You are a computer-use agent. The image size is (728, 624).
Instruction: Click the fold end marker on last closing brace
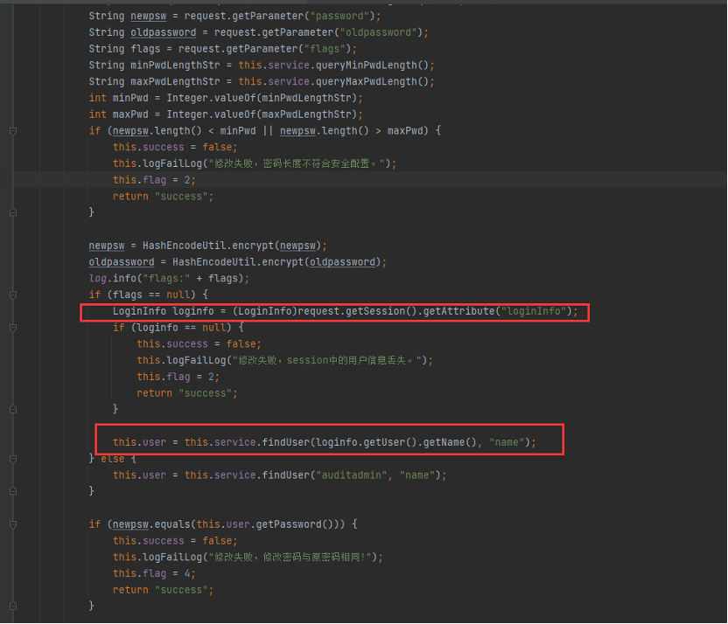13,606
